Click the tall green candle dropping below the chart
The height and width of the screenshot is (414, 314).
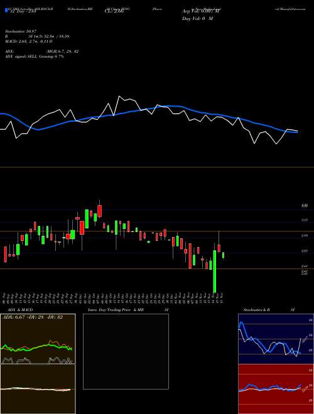coord(214,271)
